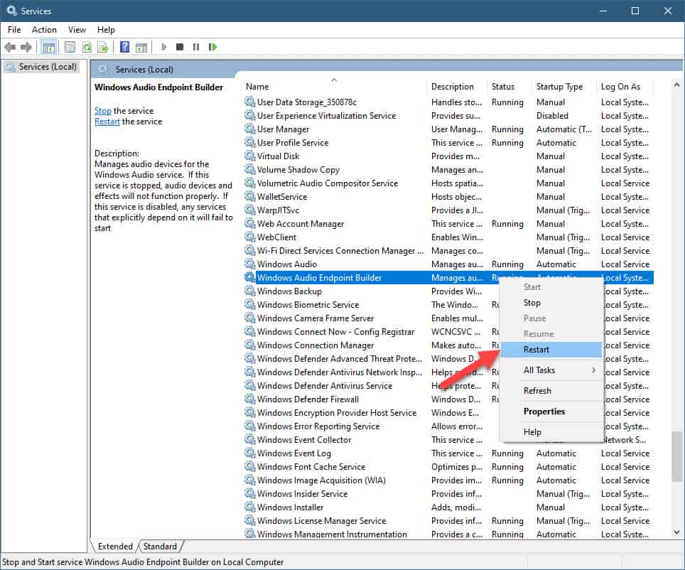Click gear icon of Windows Biometric Service
685x570 pixels.
250,305
